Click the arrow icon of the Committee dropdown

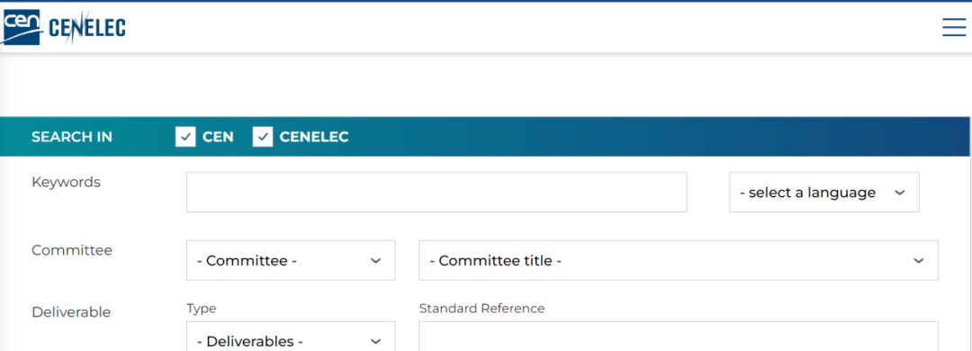tap(375, 260)
